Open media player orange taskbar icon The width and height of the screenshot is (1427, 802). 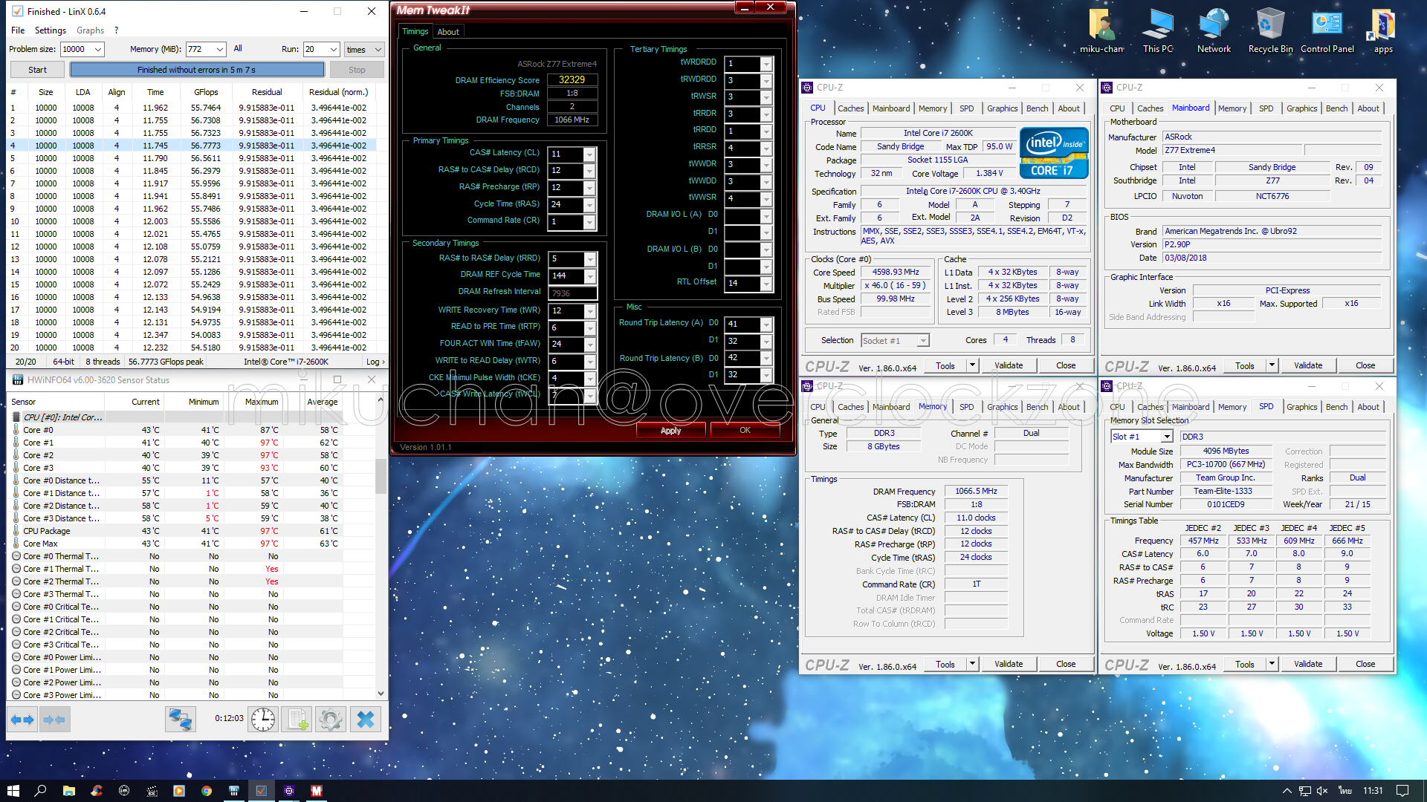point(179,791)
